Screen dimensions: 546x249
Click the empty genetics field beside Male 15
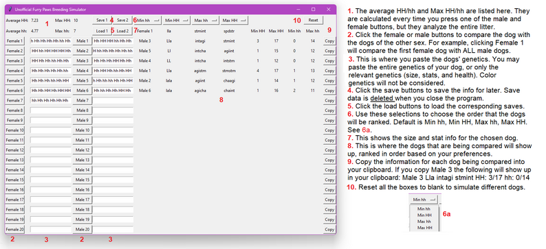coord(113,180)
